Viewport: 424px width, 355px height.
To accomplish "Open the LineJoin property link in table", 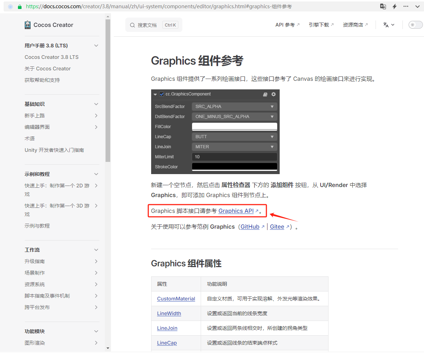I will pos(167,328).
